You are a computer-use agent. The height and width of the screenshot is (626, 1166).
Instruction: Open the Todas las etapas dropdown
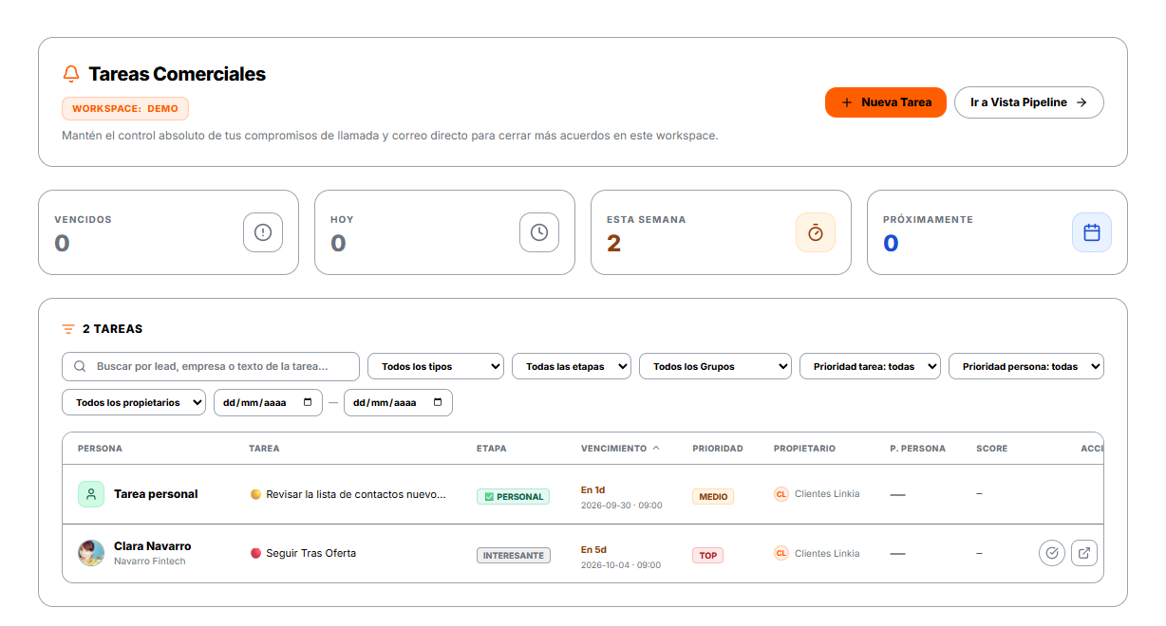pos(572,366)
